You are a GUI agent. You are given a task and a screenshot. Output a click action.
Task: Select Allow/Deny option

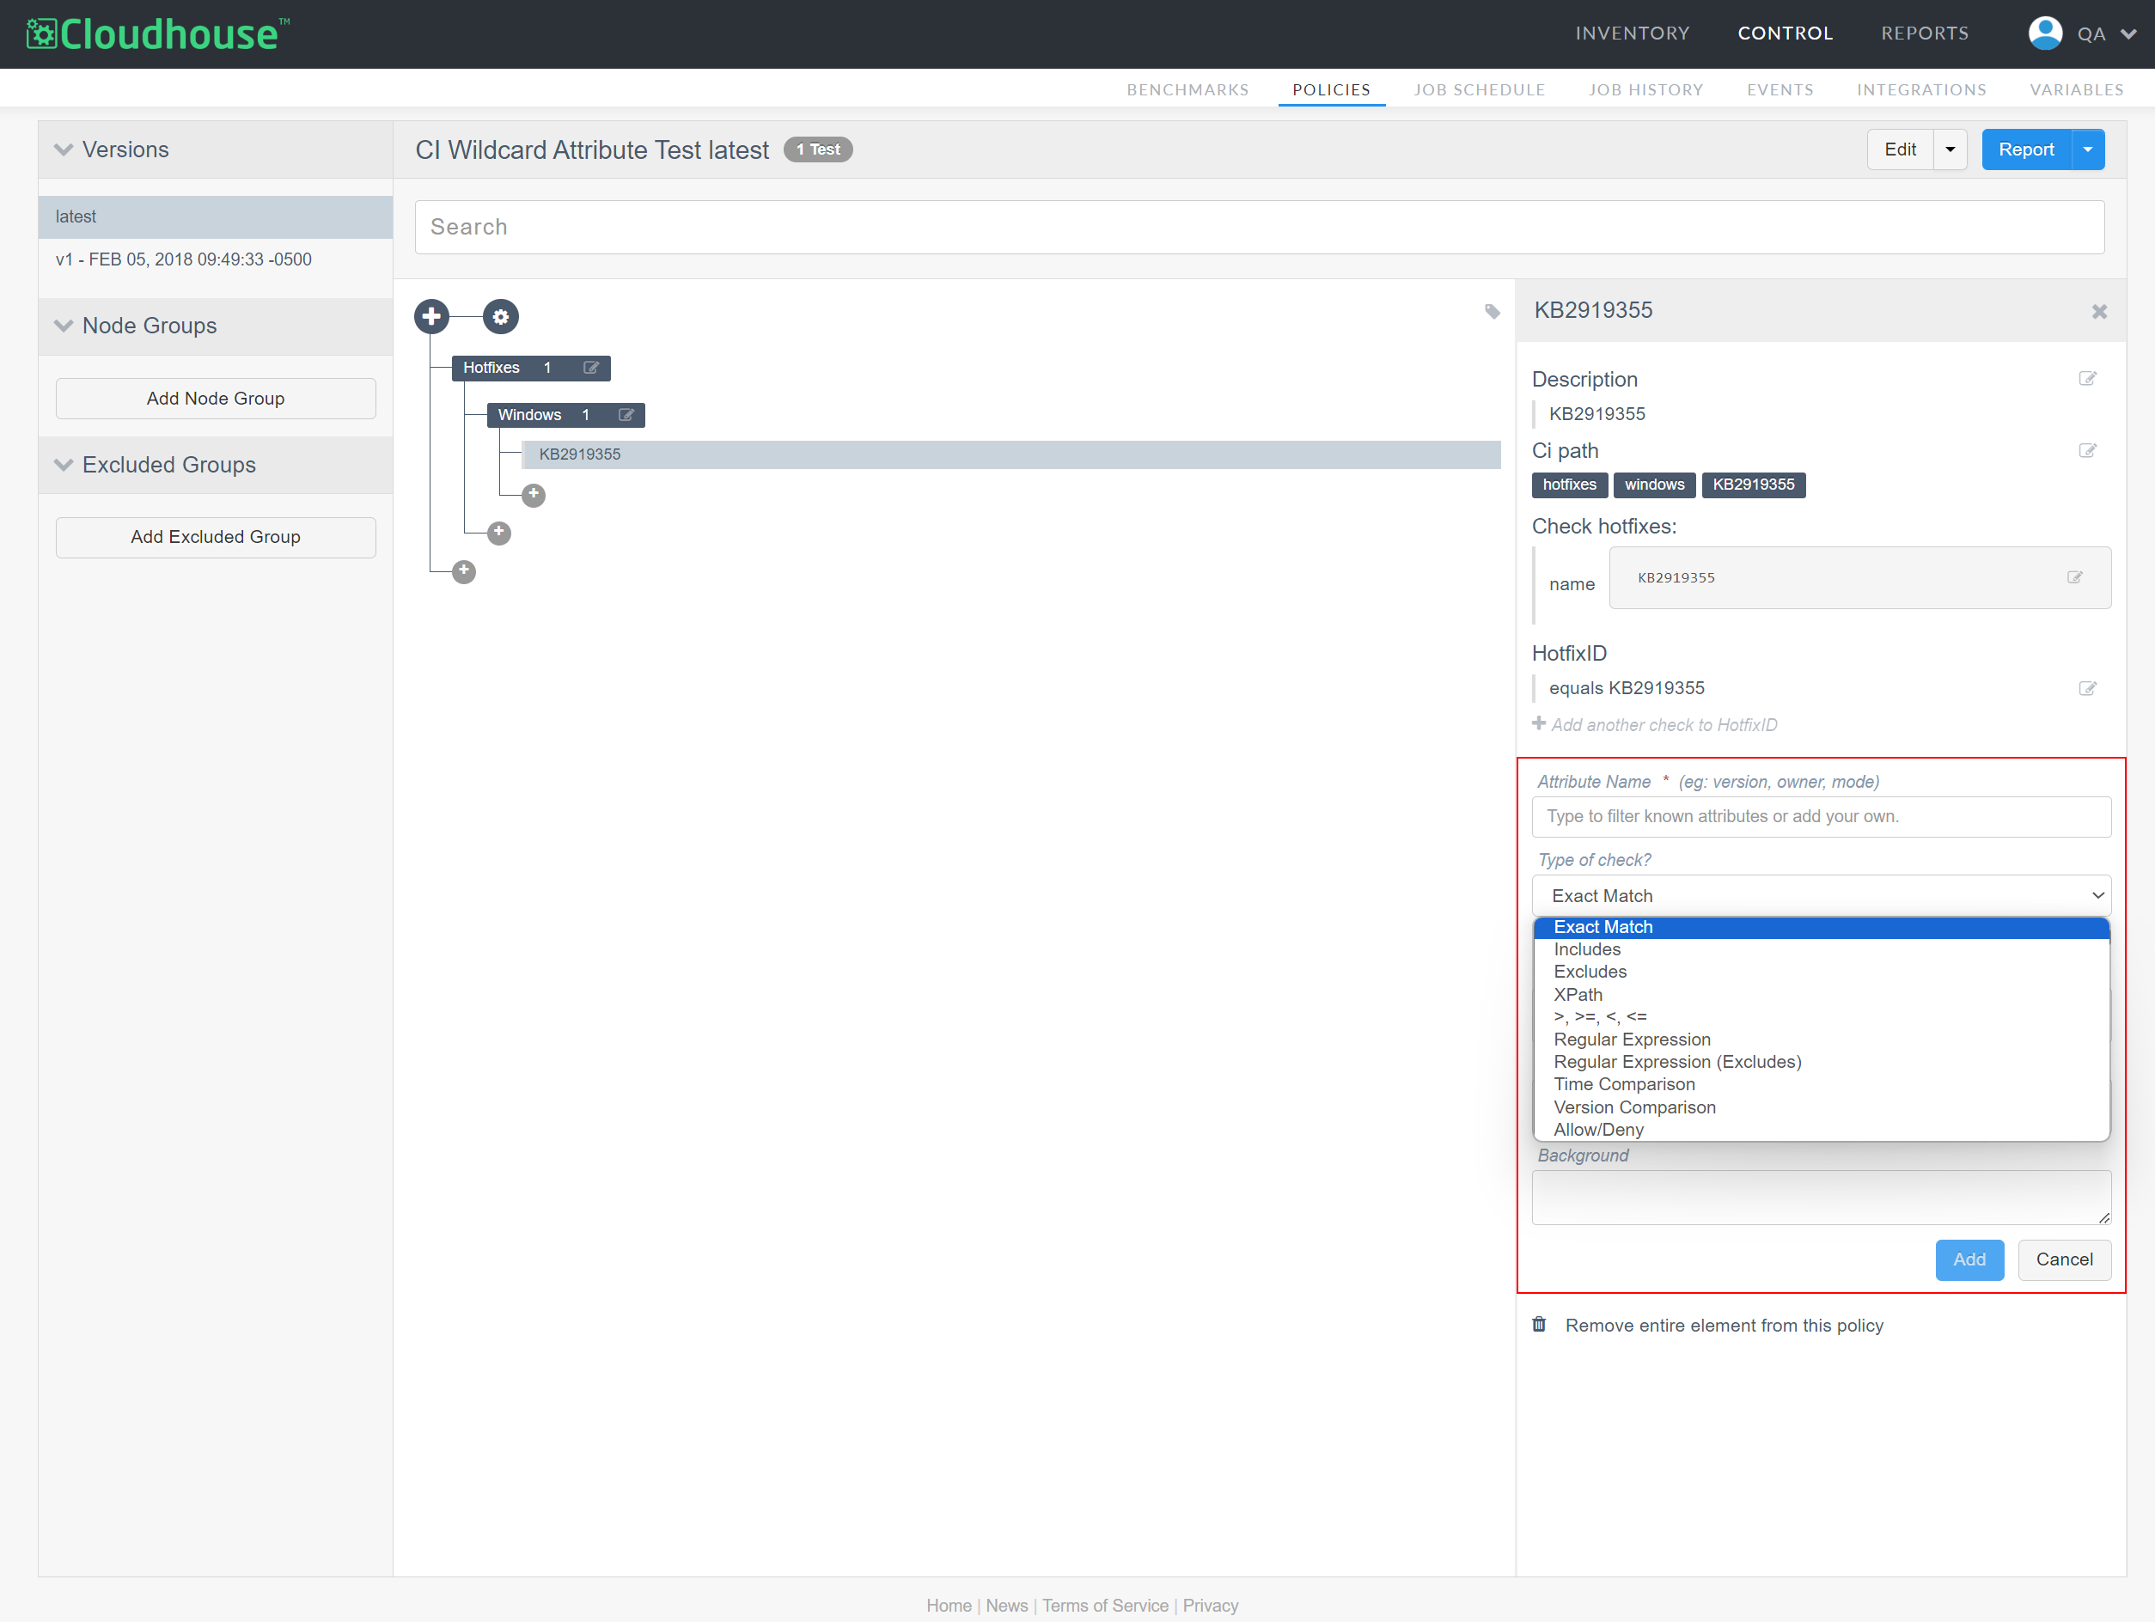tap(1821, 1130)
